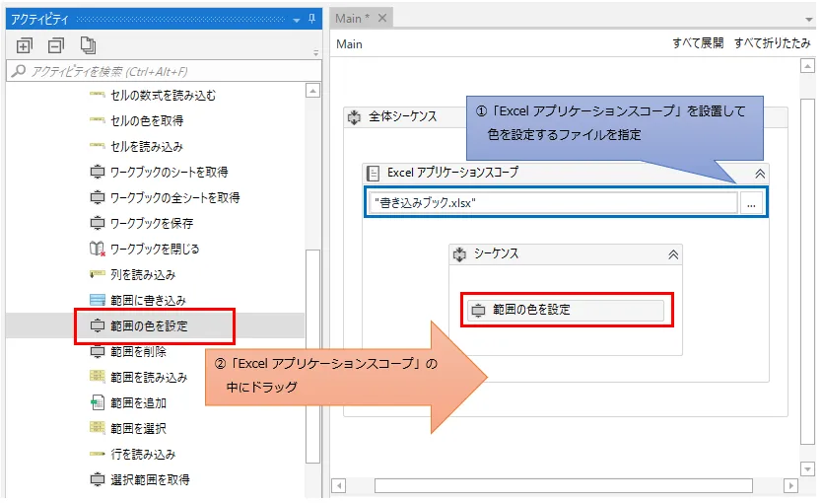Select セルを読み込み activity

pos(147,146)
